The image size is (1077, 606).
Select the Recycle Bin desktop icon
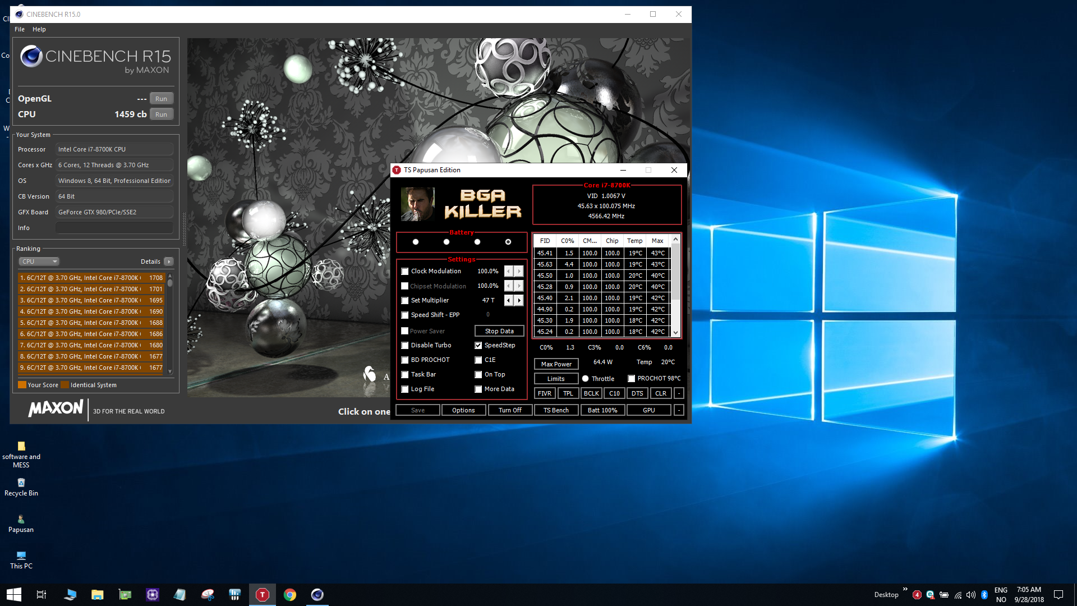click(21, 487)
